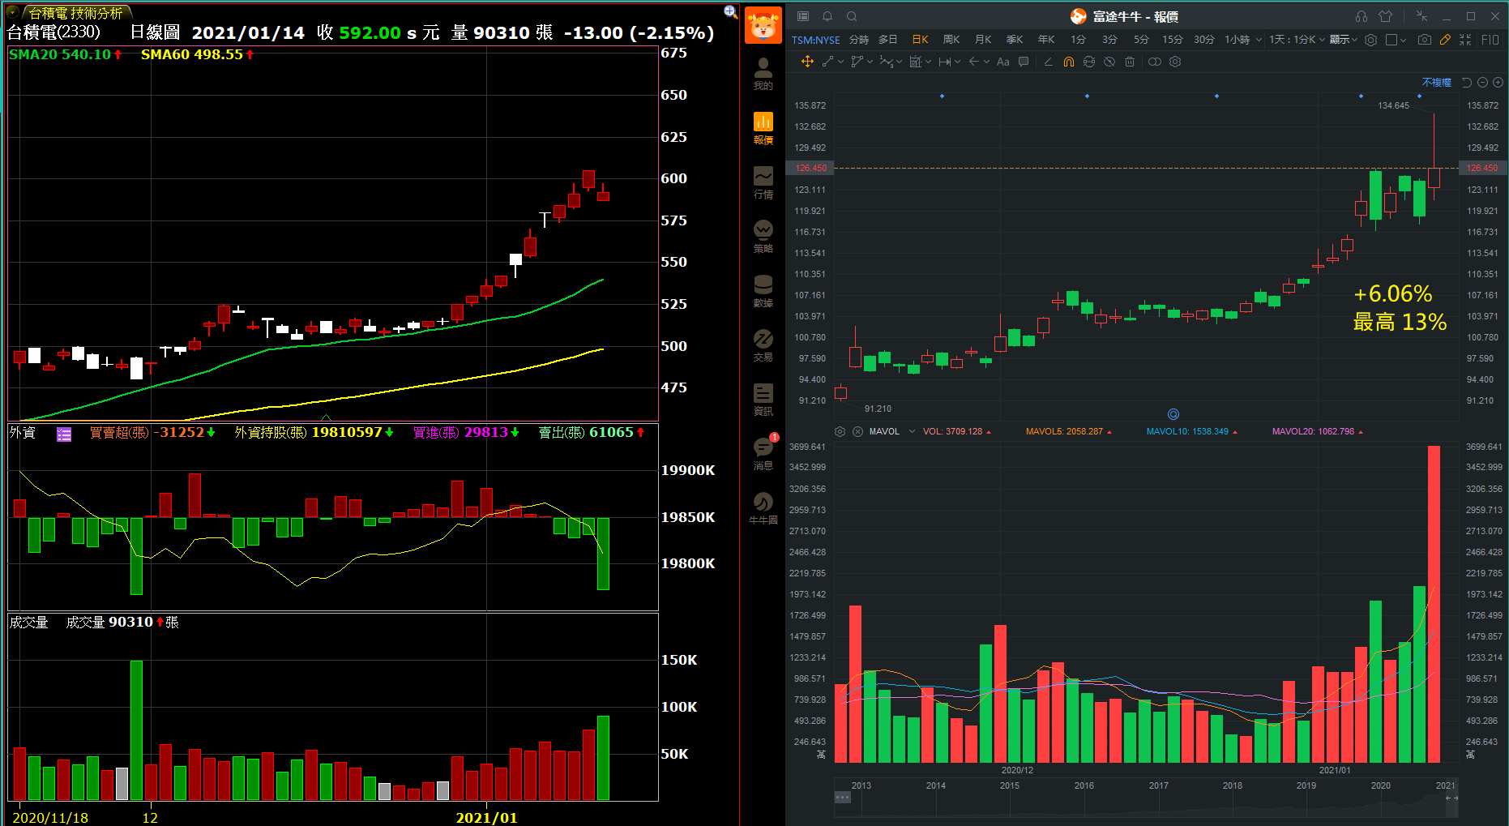Open chart settings gear beside 顯示

1370,40
